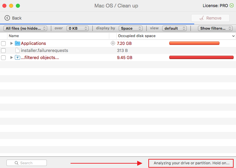Expand the filtered objects disclosure triangle
Viewport: 236px width, 168px height.
pos(11,57)
